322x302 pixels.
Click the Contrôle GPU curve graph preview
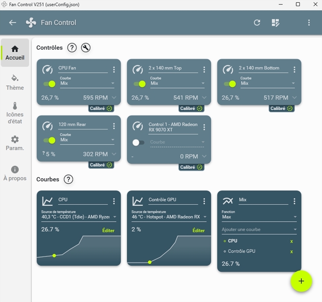(x=169, y=250)
